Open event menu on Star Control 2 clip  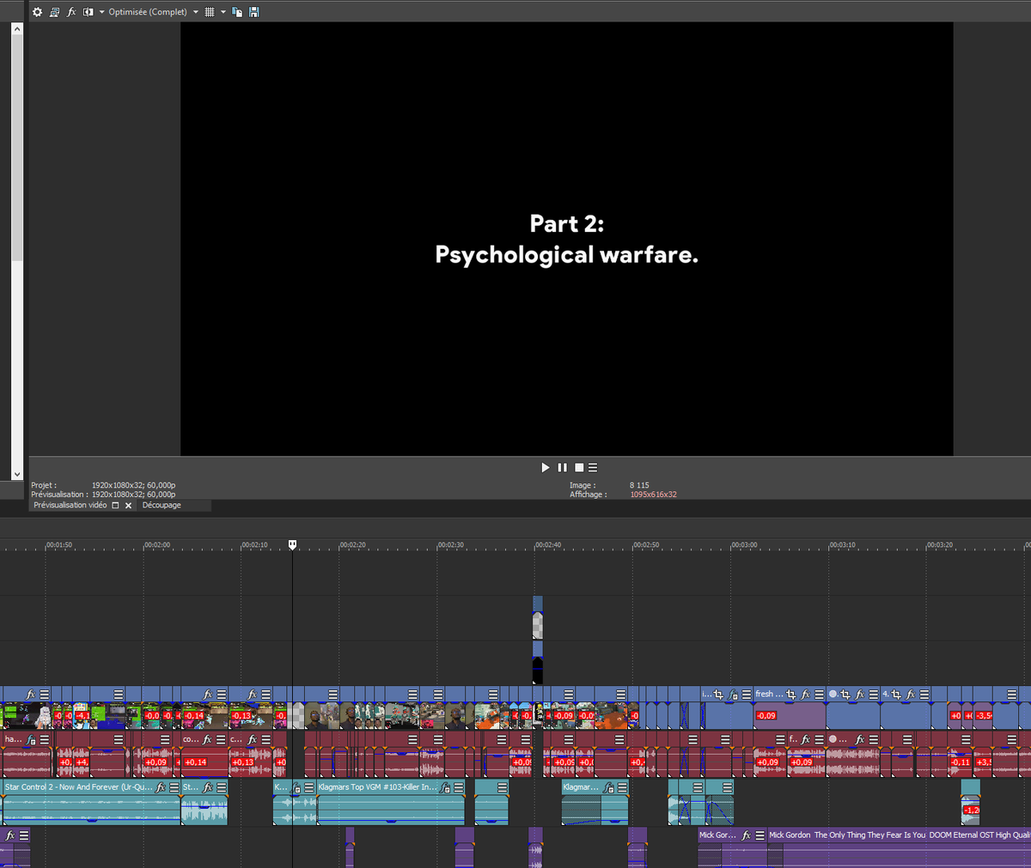coord(174,787)
